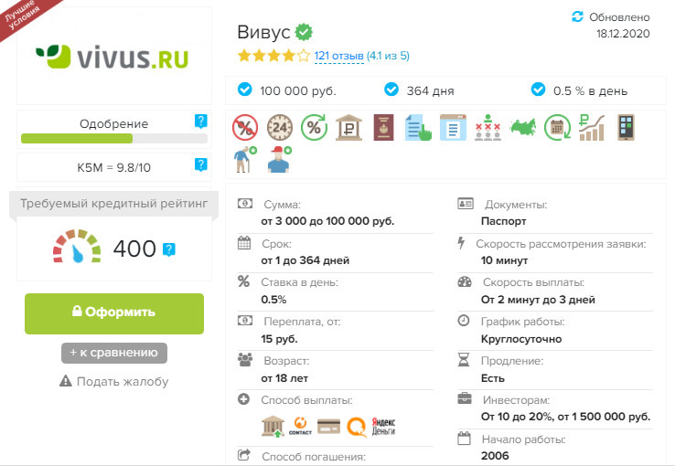The height and width of the screenshot is (466, 675).
Task: Select the Yandex Money payout icon
Action: click(383, 426)
